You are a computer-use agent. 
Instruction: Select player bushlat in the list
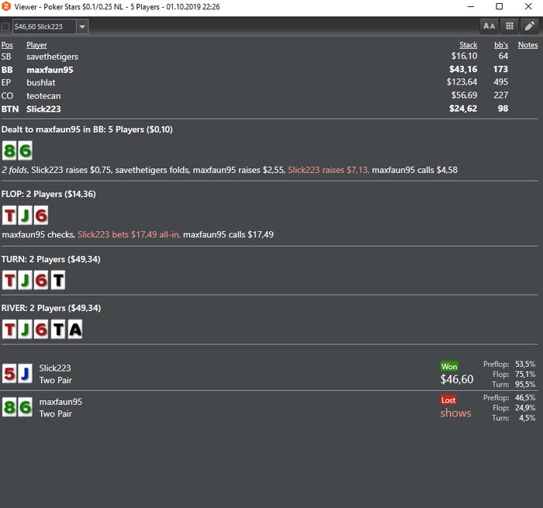(41, 83)
